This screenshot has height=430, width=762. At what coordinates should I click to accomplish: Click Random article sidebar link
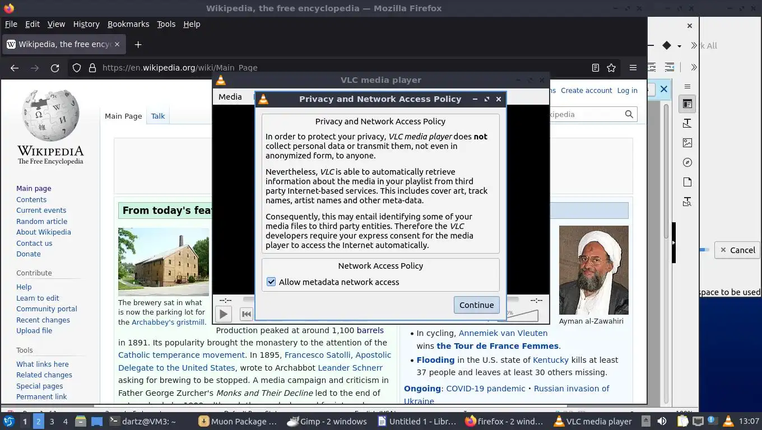[41, 221]
